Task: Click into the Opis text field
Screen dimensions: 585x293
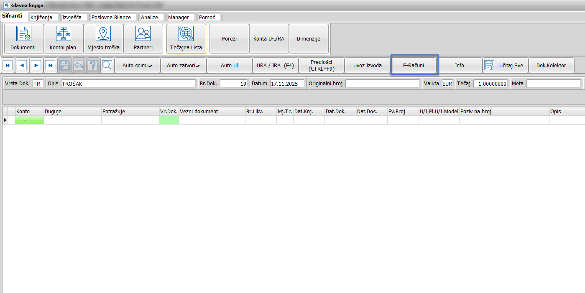Action: (x=128, y=84)
